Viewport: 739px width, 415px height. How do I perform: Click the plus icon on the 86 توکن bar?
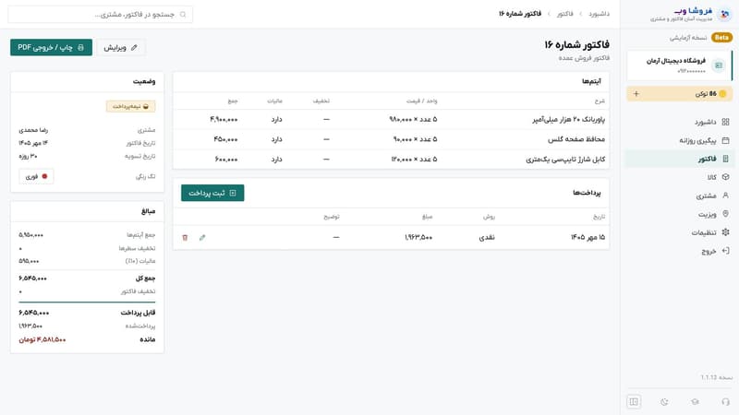click(x=636, y=94)
